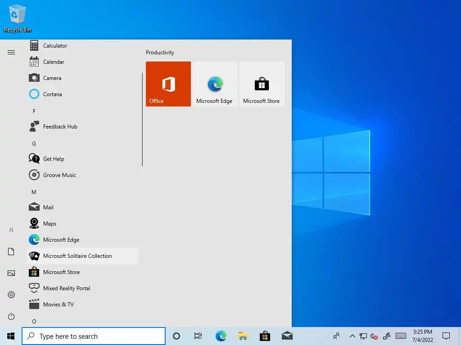Screen dimensions: 461x345
Task: Open Calculator from the app list
Action: pos(83,46)
